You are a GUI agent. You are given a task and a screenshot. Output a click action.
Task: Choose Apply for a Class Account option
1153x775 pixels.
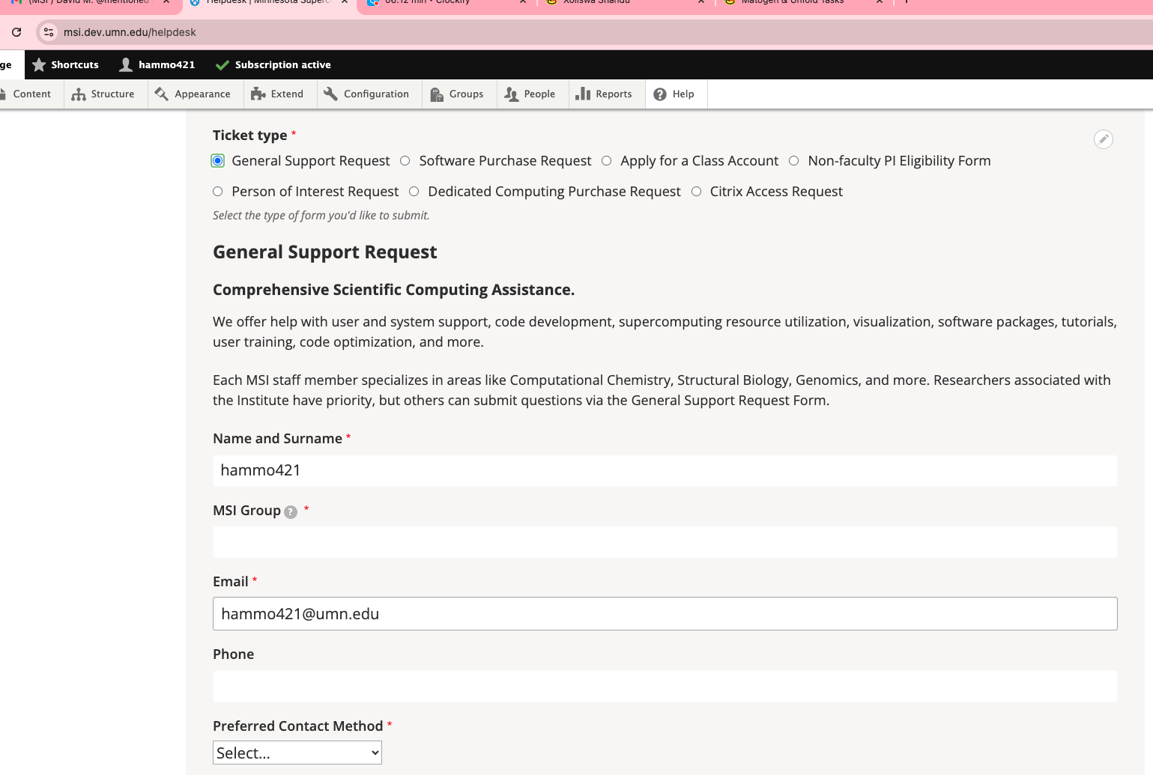(607, 161)
